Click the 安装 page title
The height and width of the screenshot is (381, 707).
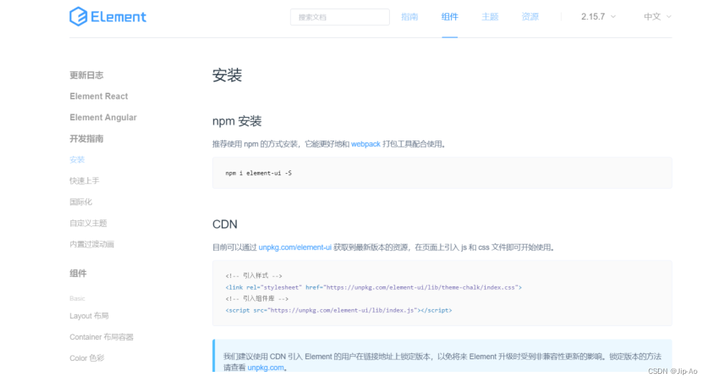[227, 75]
